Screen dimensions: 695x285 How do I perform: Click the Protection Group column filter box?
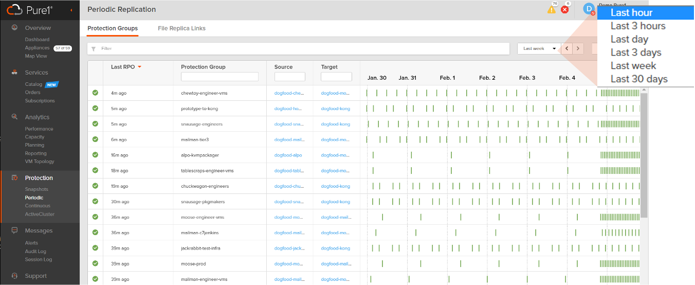(220, 77)
